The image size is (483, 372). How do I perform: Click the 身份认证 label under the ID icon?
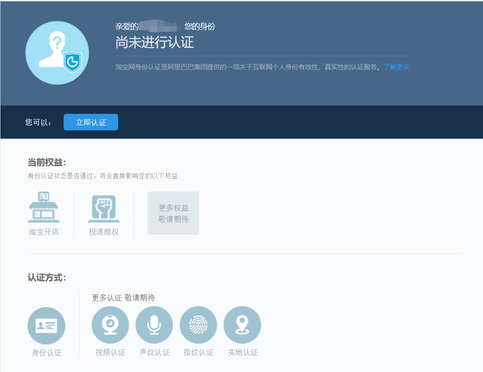coord(46,352)
